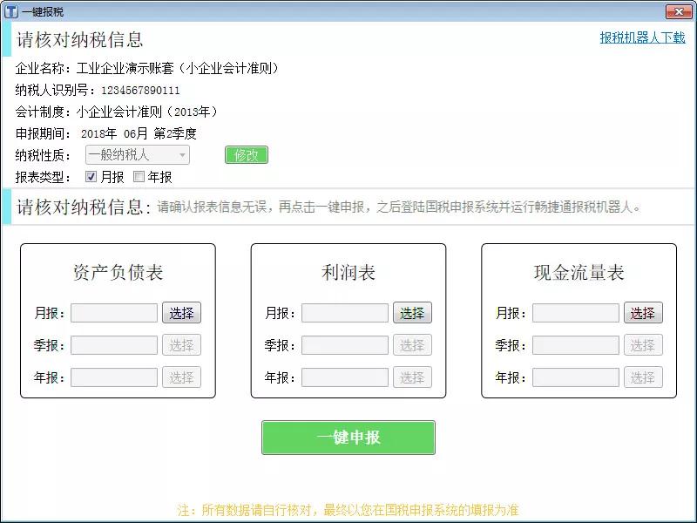Click 选择 for 现金流量表 季报
This screenshot has height=523, width=697.
643,344
